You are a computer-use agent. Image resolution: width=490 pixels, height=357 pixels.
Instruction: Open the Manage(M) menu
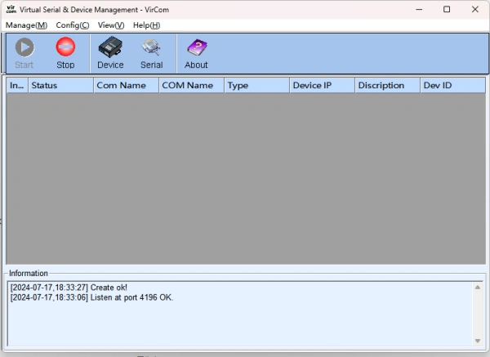27,25
